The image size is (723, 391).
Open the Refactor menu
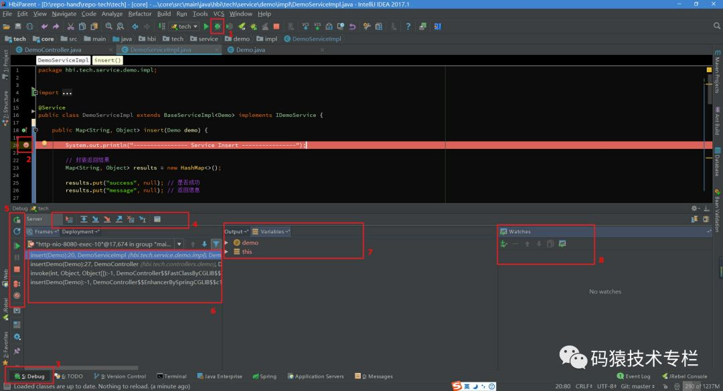[x=140, y=14]
